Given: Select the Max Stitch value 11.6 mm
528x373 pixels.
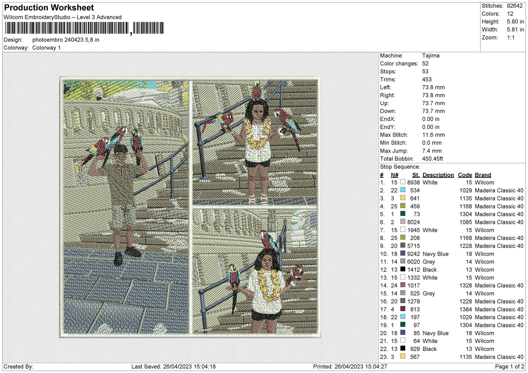Looking at the screenshot, I should point(433,135).
